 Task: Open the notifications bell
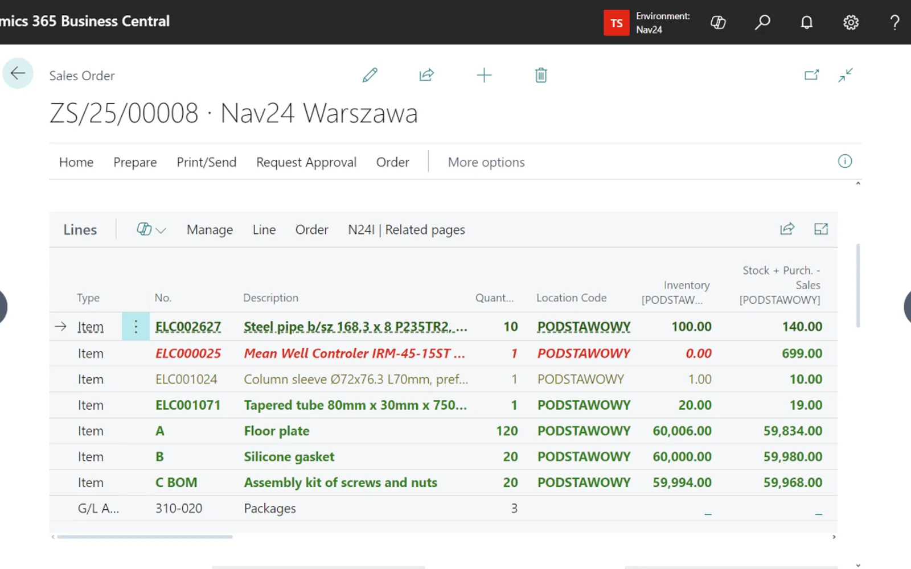point(807,22)
